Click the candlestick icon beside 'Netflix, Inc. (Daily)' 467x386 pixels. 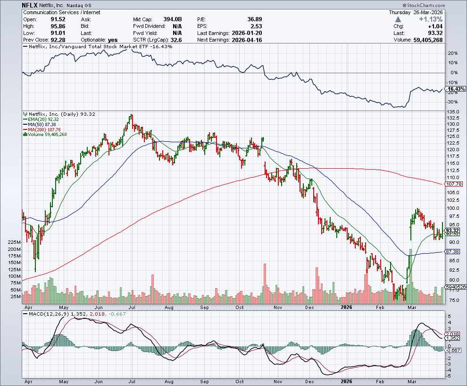[x=25, y=114]
